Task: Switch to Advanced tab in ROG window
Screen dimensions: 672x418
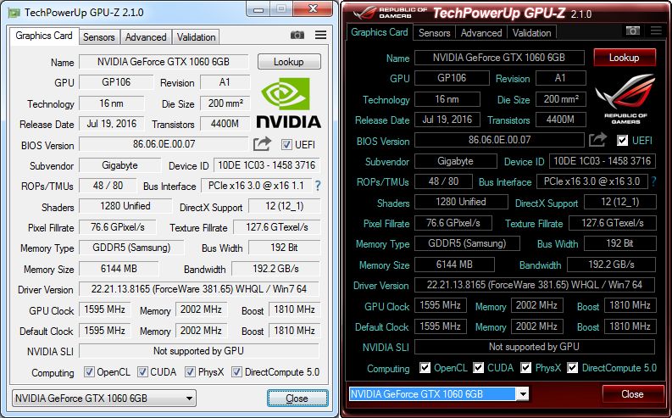Action: (481, 33)
